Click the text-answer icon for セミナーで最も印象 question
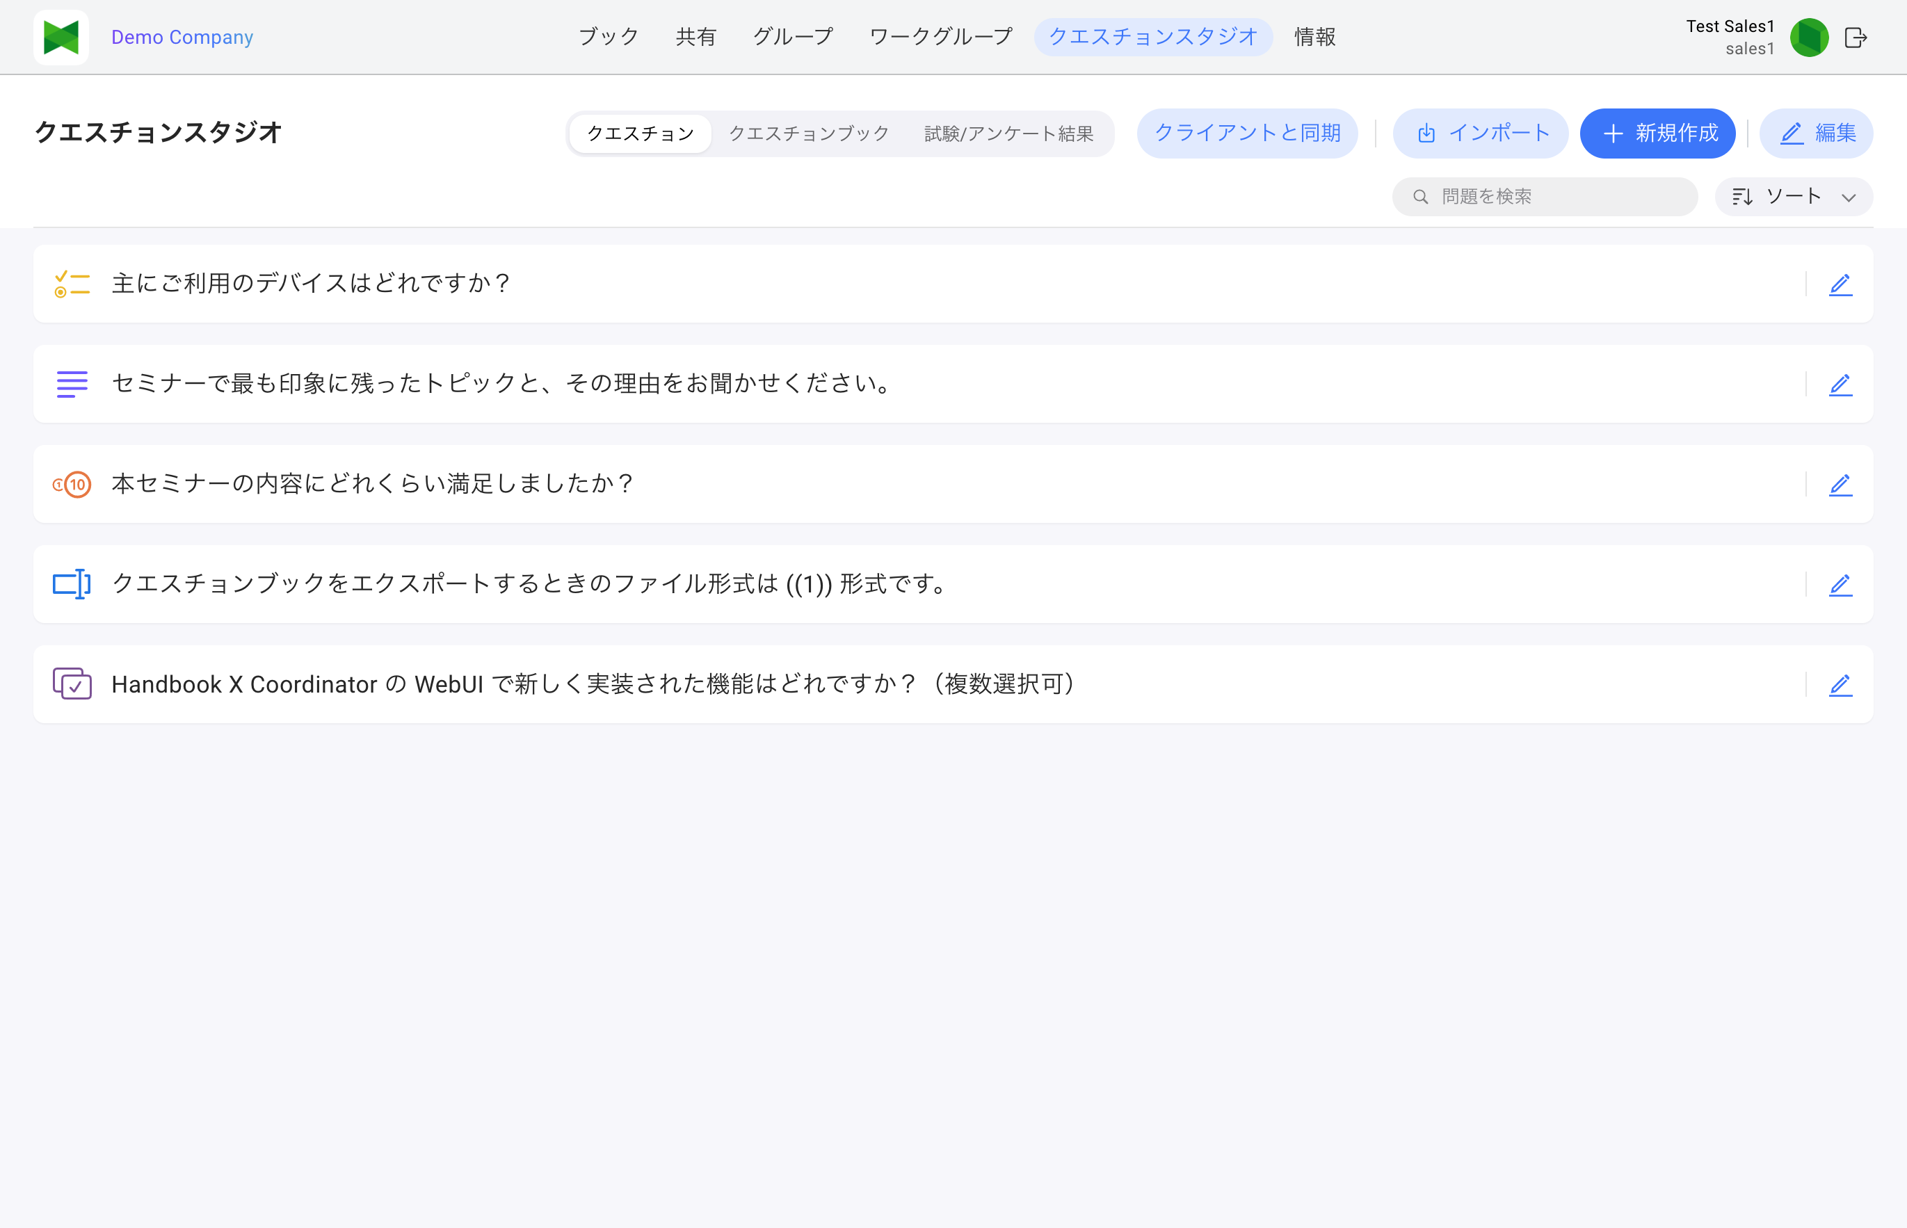The image size is (1907, 1228). click(x=72, y=385)
